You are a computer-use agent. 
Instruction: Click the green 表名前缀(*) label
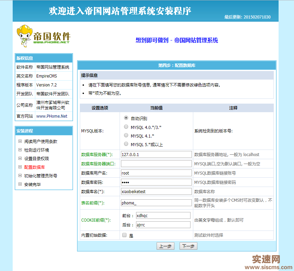[93, 203]
